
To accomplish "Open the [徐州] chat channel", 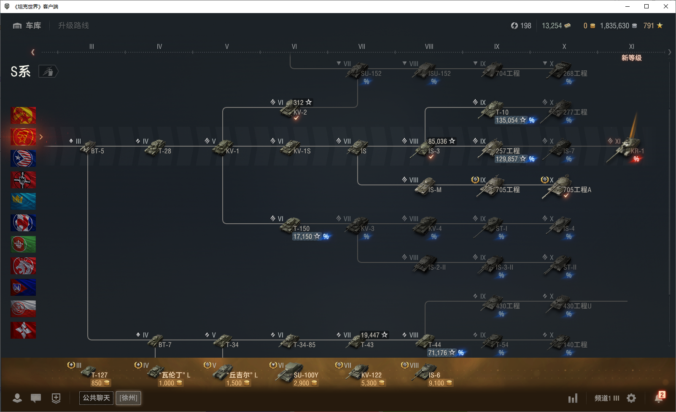I will 129,398.
